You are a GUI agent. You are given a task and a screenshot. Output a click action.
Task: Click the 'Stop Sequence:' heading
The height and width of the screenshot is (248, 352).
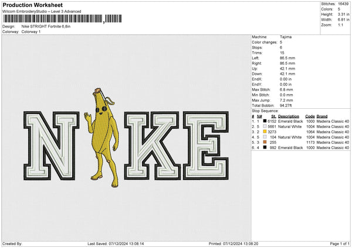click(x=265, y=111)
